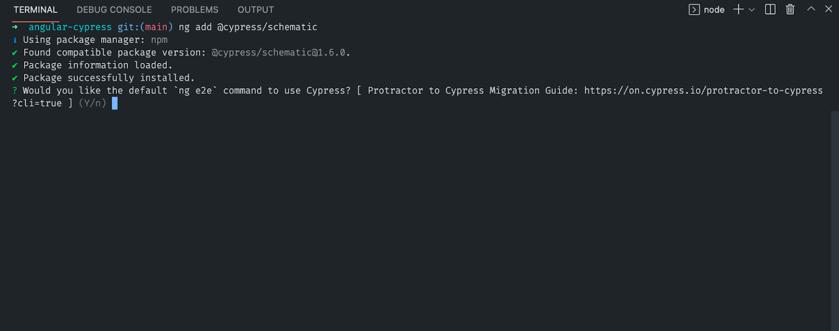The width and height of the screenshot is (839, 331).
Task: Select the OUTPUT tab
Action: tap(255, 9)
